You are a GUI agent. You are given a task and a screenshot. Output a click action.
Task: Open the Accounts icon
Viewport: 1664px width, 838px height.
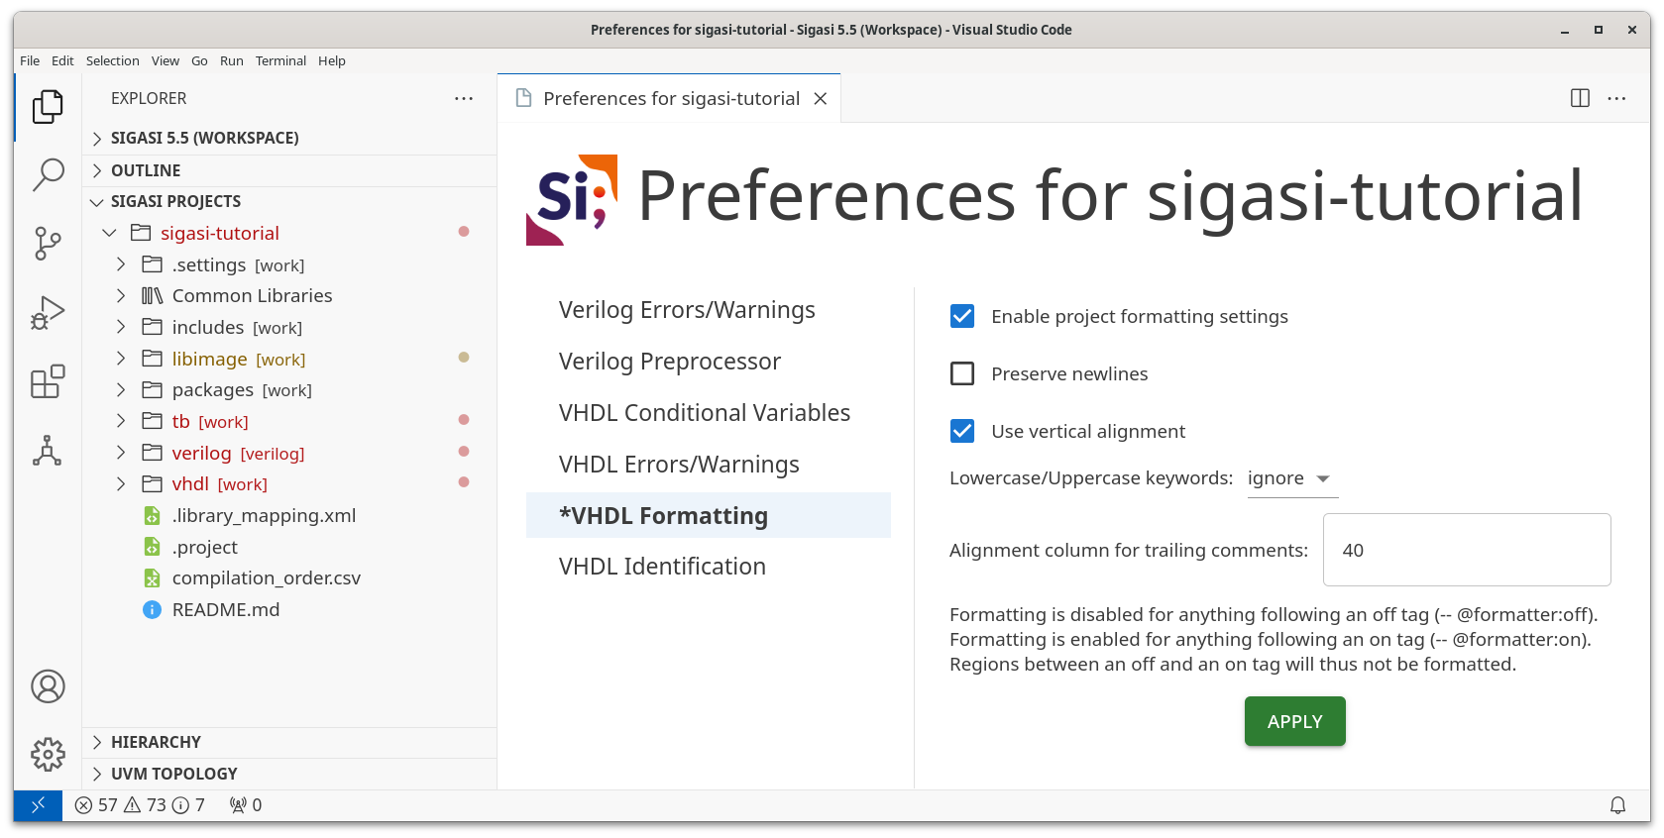click(48, 686)
